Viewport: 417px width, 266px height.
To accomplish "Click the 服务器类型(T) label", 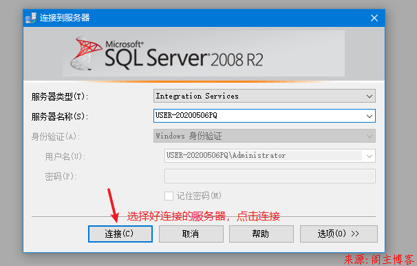I will [60, 96].
